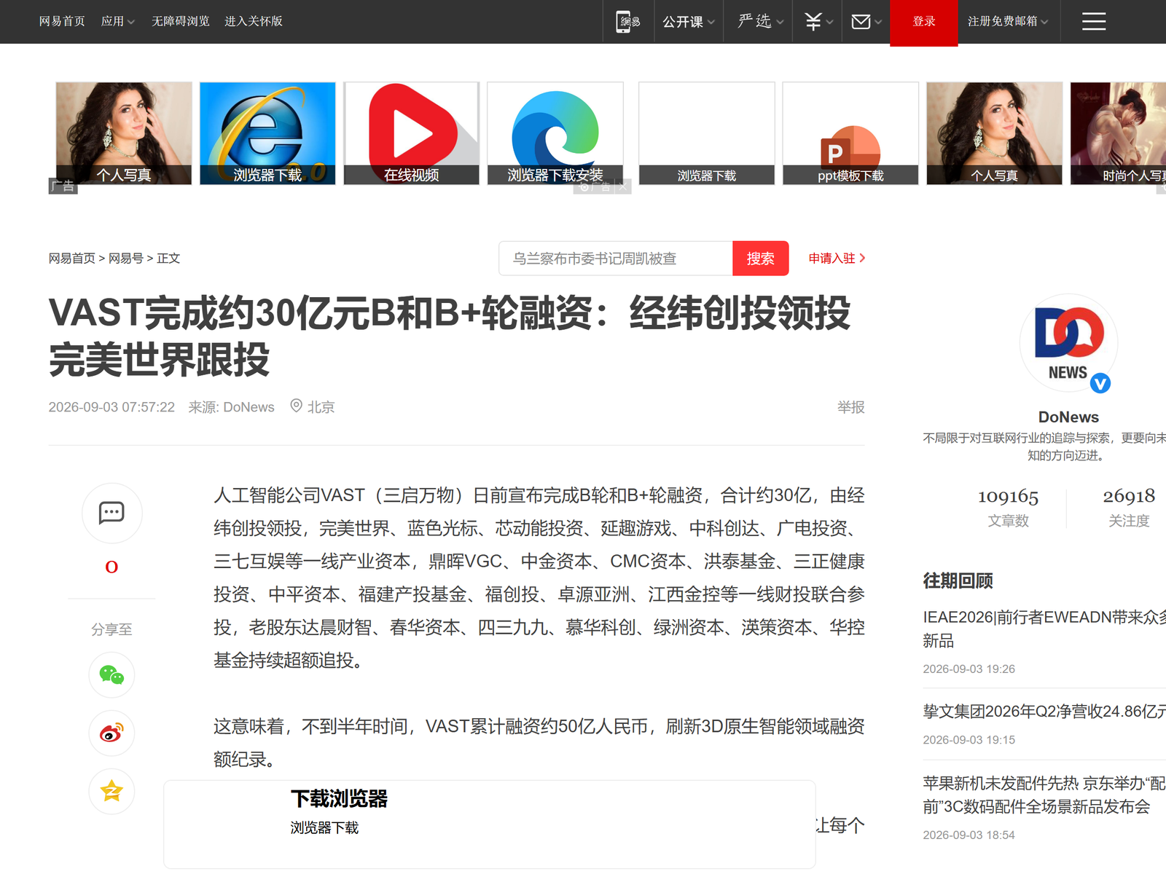The height and width of the screenshot is (874, 1166).
Task: Share article via WeChat icon
Action: (111, 675)
